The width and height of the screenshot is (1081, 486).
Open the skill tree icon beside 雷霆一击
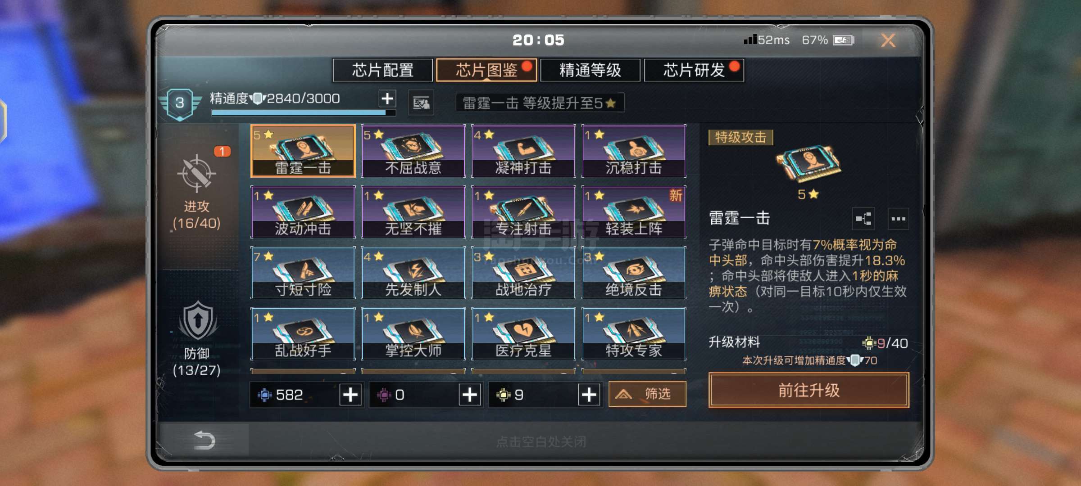(864, 219)
